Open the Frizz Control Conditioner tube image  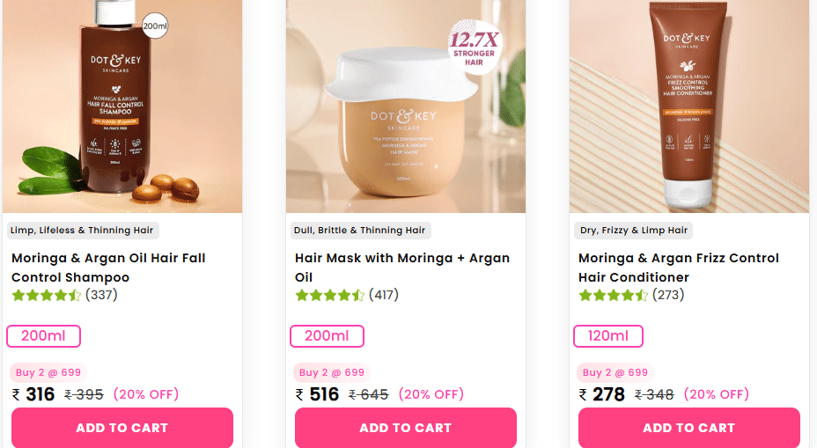688,106
